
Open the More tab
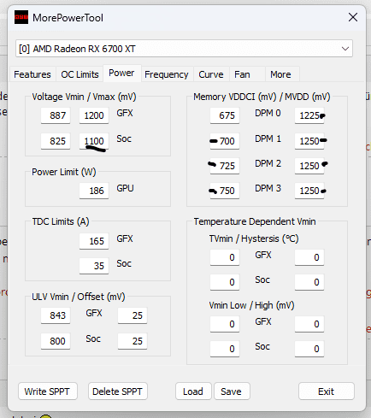pos(282,74)
